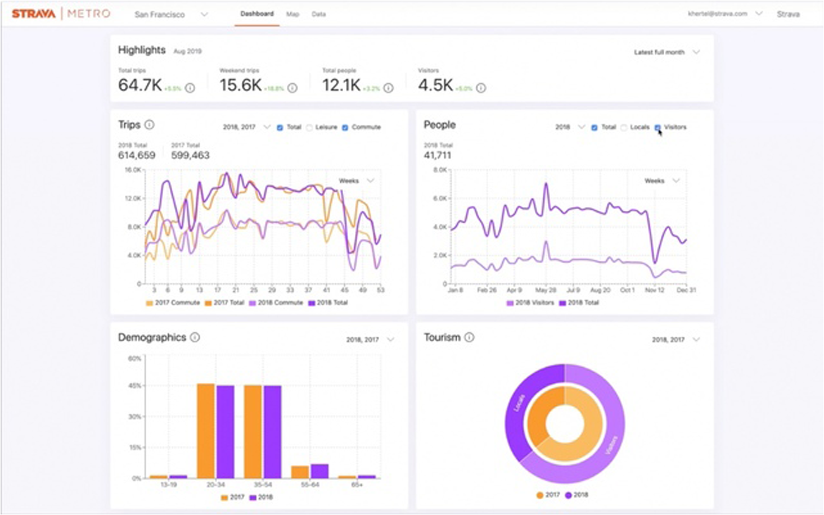Show info for the Trips chart
This screenshot has width=824, height=515.
click(x=150, y=125)
